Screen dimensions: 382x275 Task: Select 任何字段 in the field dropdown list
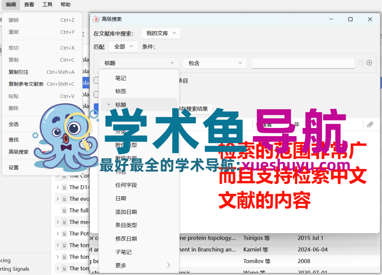[x=139, y=185]
